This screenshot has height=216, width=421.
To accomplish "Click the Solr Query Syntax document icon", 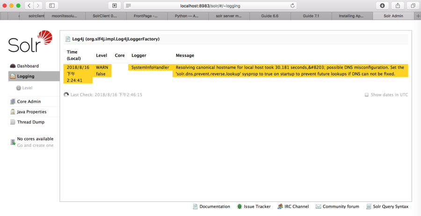I will (x=369, y=207).
